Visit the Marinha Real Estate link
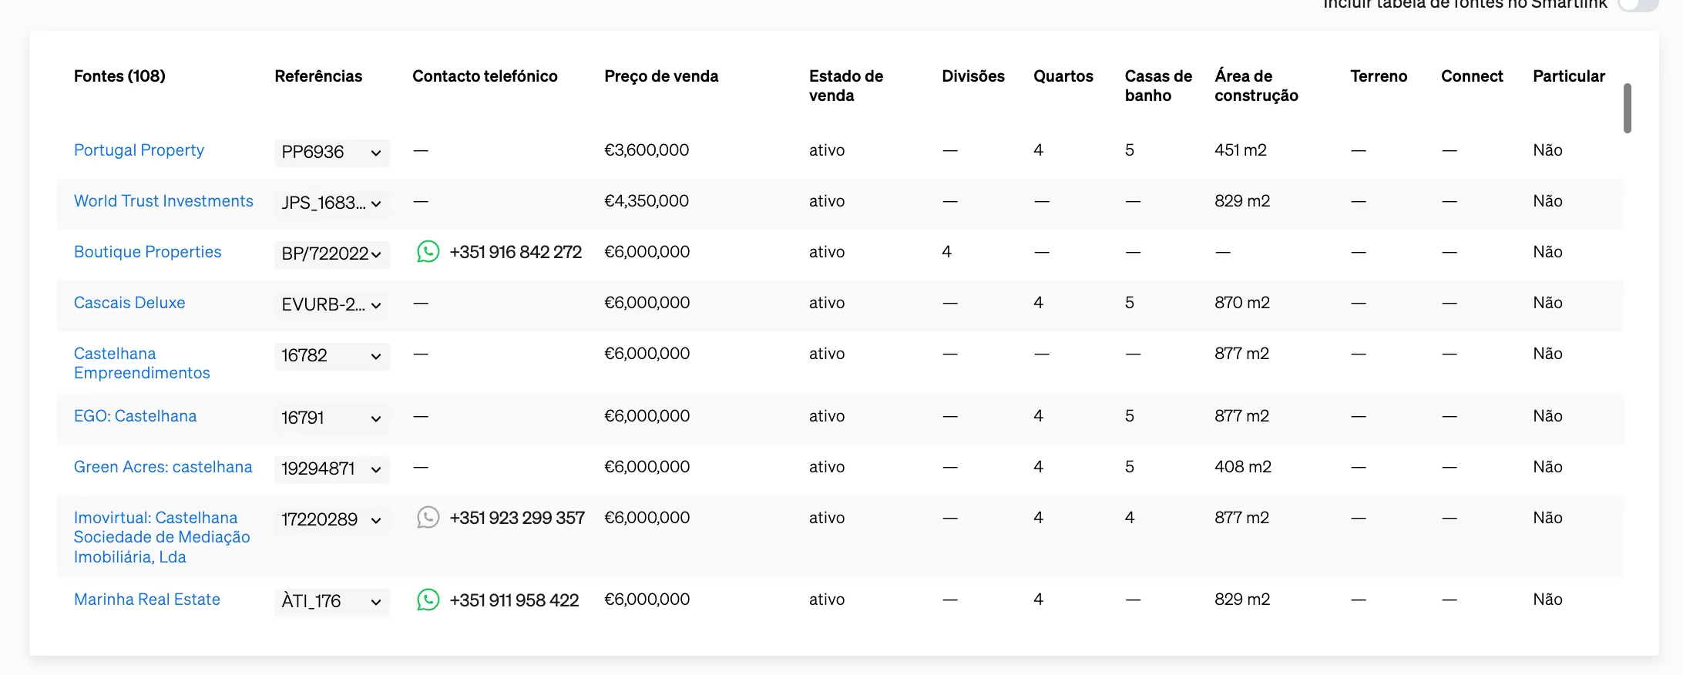 146,599
